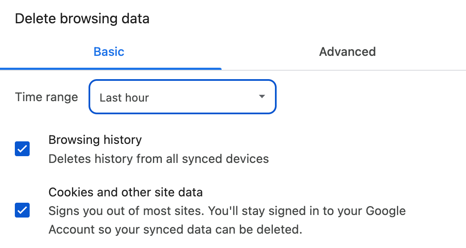Screen dimensions: 466x248
Task: Click the 'Browsing history' option label
Action: click(95, 140)
